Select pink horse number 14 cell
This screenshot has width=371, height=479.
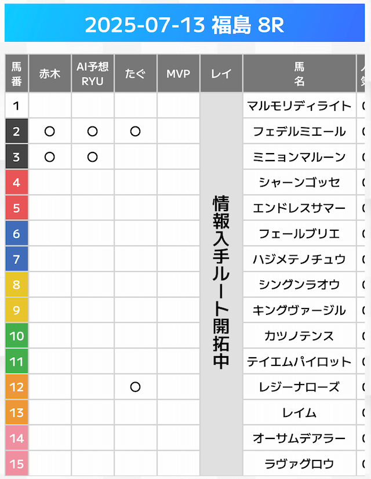[17, 438]
